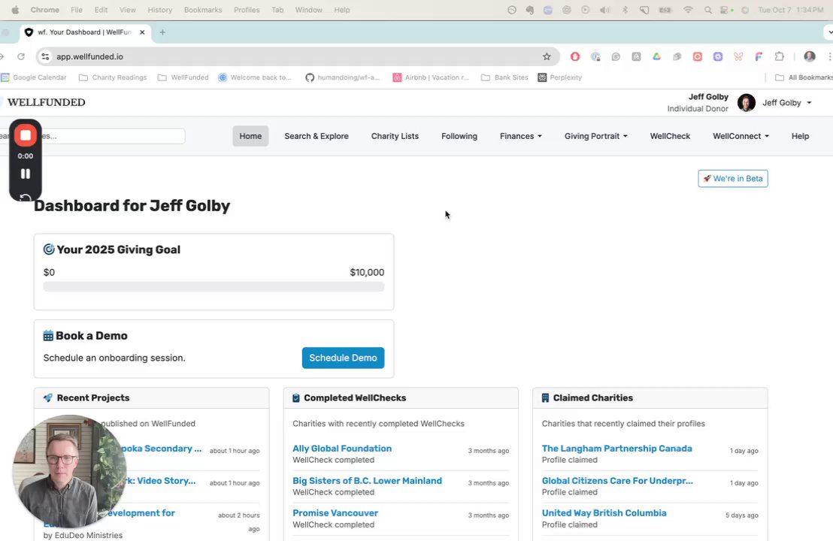Image resolution: width=833 pixels, height=541 pixels.
Task: Bookmark this page with star icon
Action: coord(547,56)
